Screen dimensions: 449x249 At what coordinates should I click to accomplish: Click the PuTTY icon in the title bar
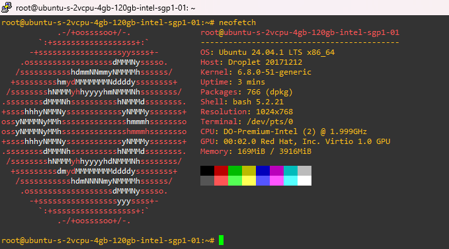(x=7, y=7)
